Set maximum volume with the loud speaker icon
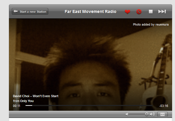This screenshot has height=121, width=175. (152, 114)
